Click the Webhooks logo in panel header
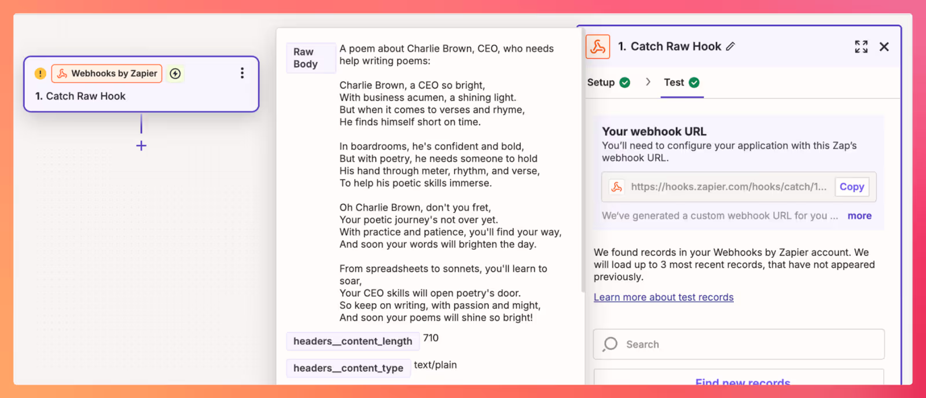Image resolution: width=926 pixels, height=398 pixels. pos(598,47)
